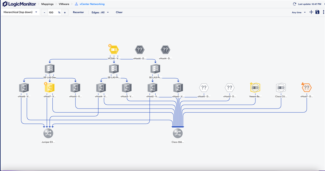Select the Cisco 356 switch node
The image size is (325, 171).
pos(178,133)
